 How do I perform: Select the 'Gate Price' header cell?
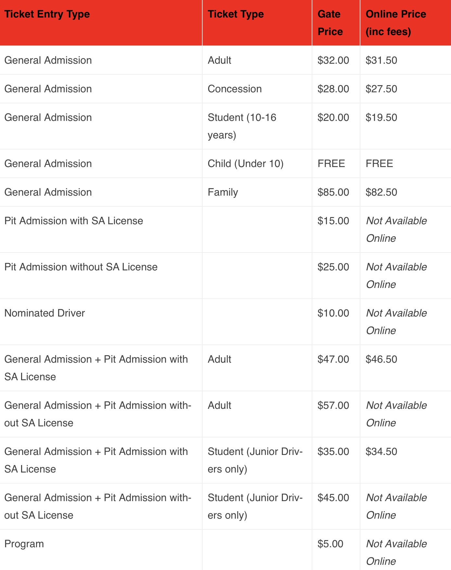pyautogui.click(x=330, y=23)
